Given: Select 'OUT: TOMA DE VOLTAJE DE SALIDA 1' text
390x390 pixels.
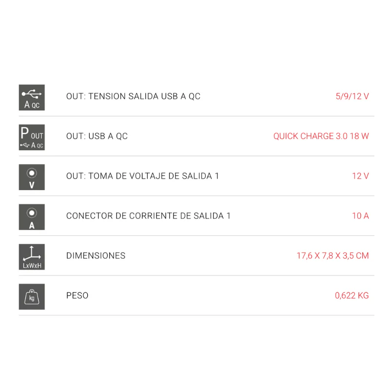Looking at the screenshot, I should 142,176.
